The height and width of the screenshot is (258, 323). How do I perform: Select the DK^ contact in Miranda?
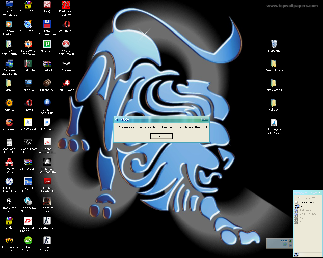coord(302,218)
